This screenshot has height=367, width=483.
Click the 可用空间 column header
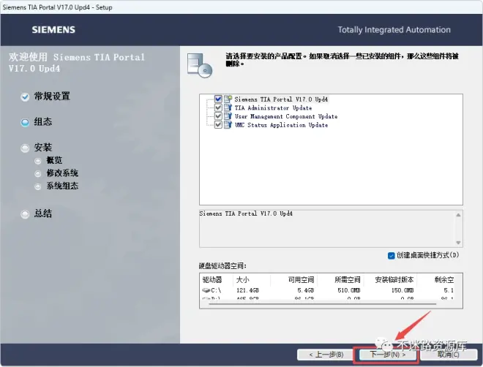[301, 279]
